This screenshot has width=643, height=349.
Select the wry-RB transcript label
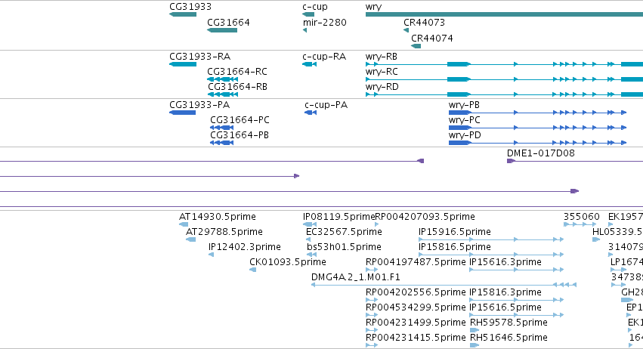coord(381,57)
